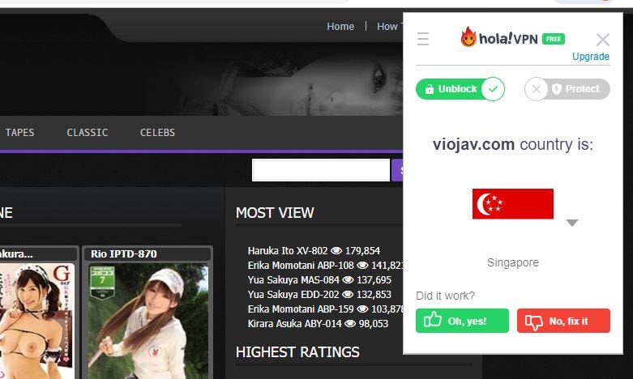Open Erika Momotani ABP-159 entry
The width and height of the screenshot is (633, 379).
(x=301, y=309)
